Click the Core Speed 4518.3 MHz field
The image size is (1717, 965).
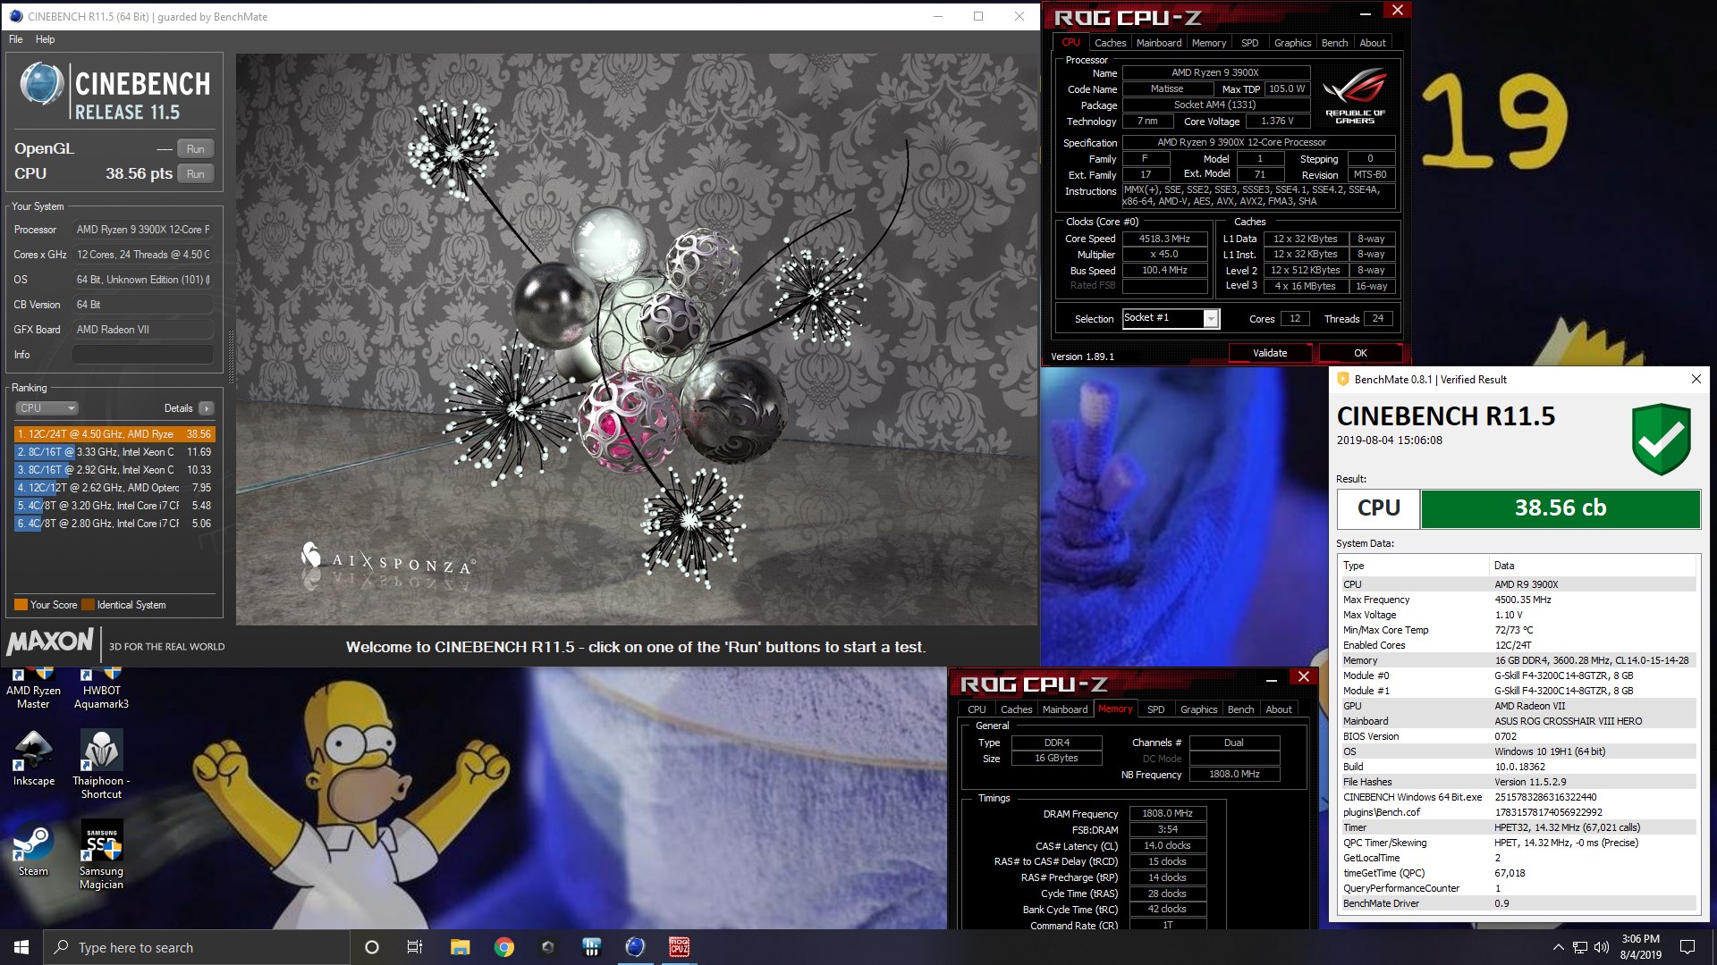pos(1163,239)
